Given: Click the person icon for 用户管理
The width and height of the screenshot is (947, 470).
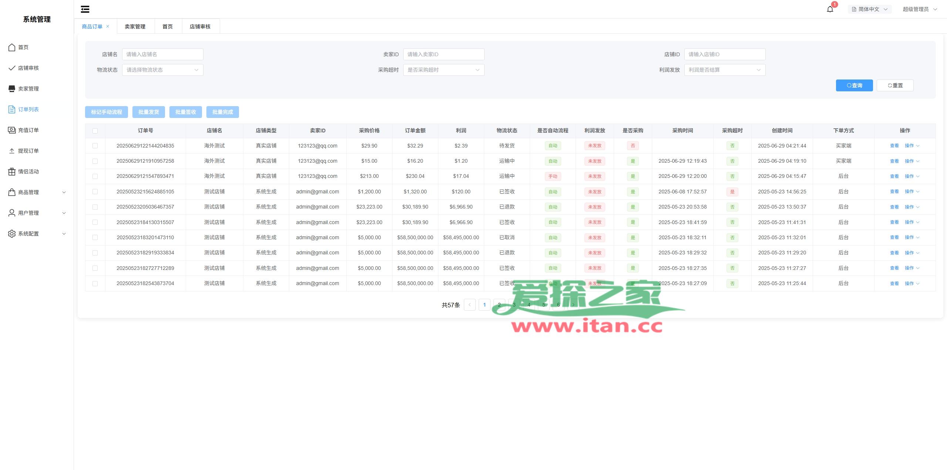Looking at the screenshot, I should tap(12, 213).
